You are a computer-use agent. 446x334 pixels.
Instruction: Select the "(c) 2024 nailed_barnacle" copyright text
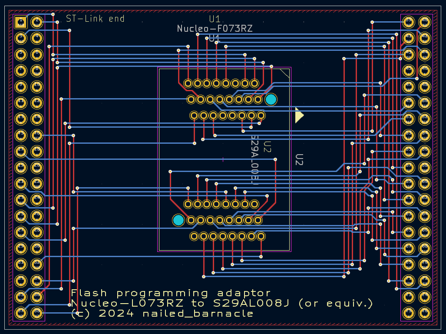[162, 313]
